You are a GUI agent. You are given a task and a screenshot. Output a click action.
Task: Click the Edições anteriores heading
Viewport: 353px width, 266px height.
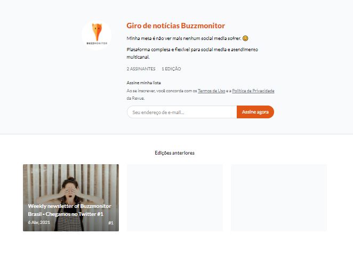click(x=175, y=153)
